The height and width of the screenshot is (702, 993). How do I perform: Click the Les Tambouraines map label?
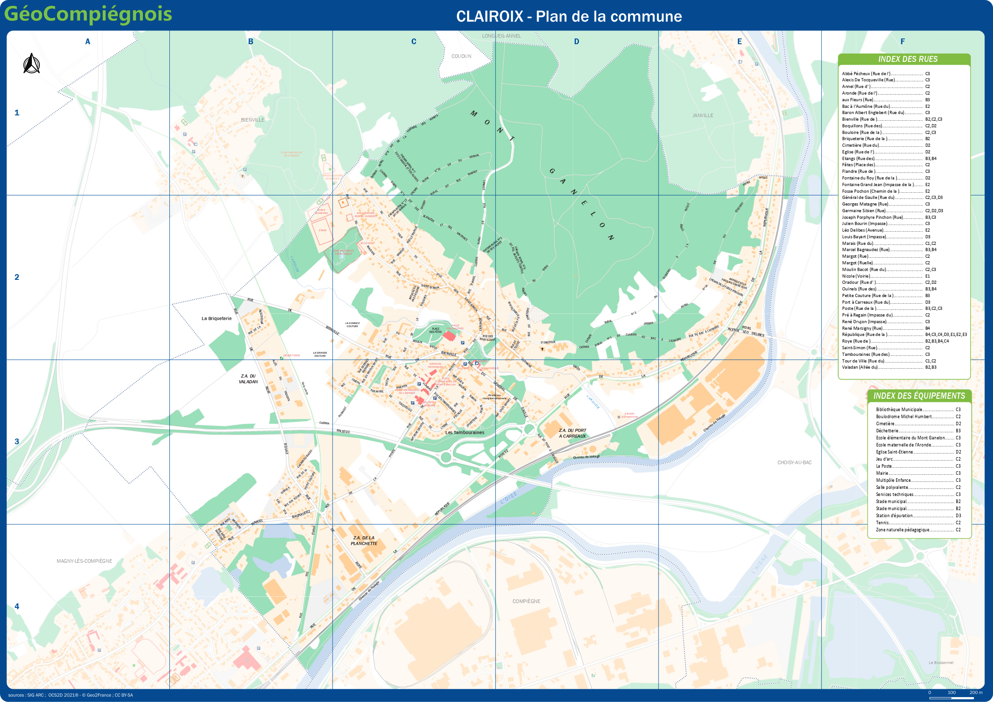[x=464, y=433]
